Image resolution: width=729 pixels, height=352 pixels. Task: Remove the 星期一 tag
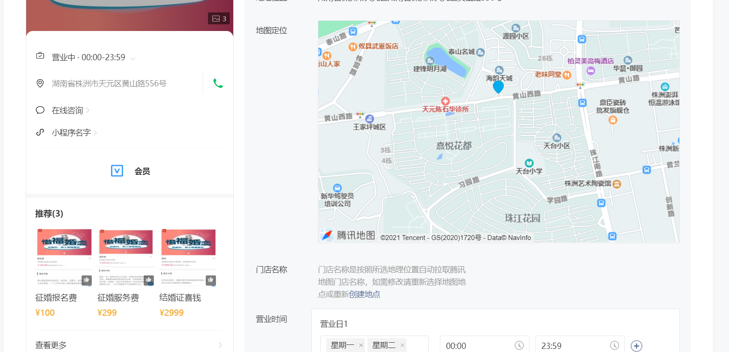[x=361, y=345]
